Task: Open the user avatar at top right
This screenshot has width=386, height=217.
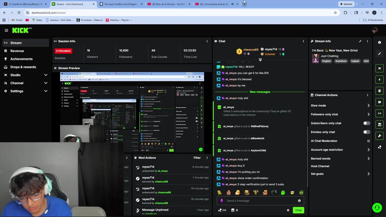Action: click(375, 30)
